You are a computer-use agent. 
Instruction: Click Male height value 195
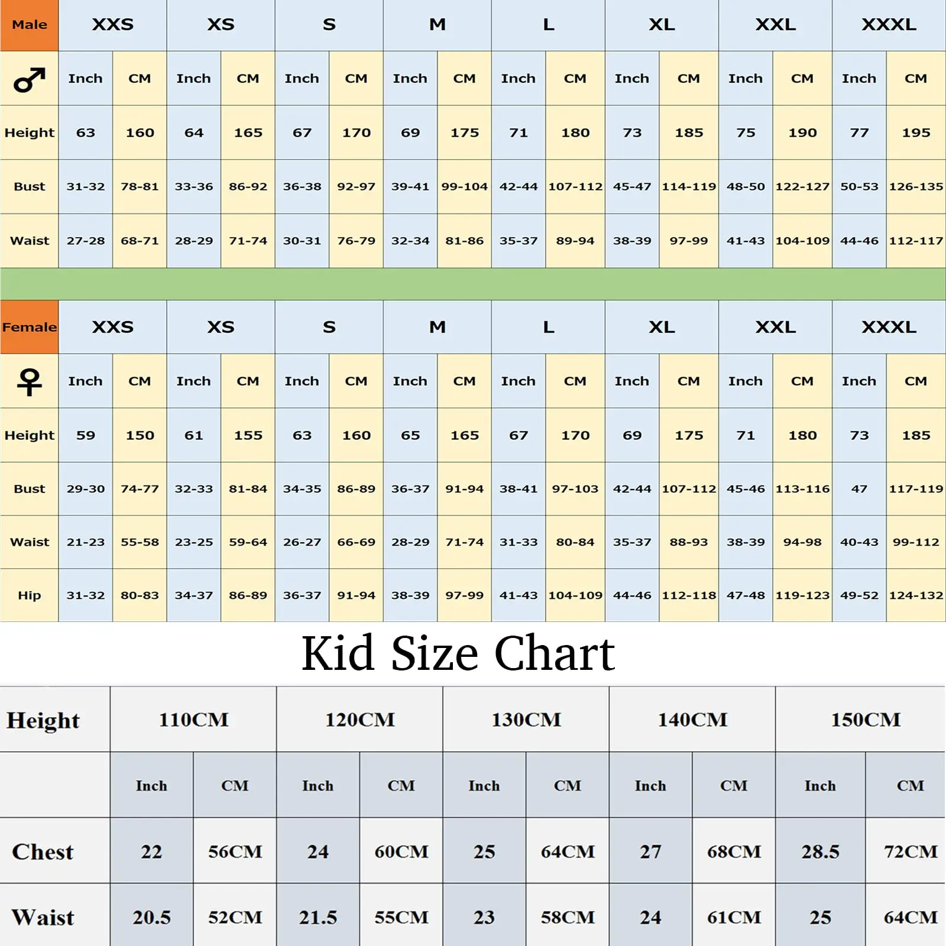click(x=916, y=133)
